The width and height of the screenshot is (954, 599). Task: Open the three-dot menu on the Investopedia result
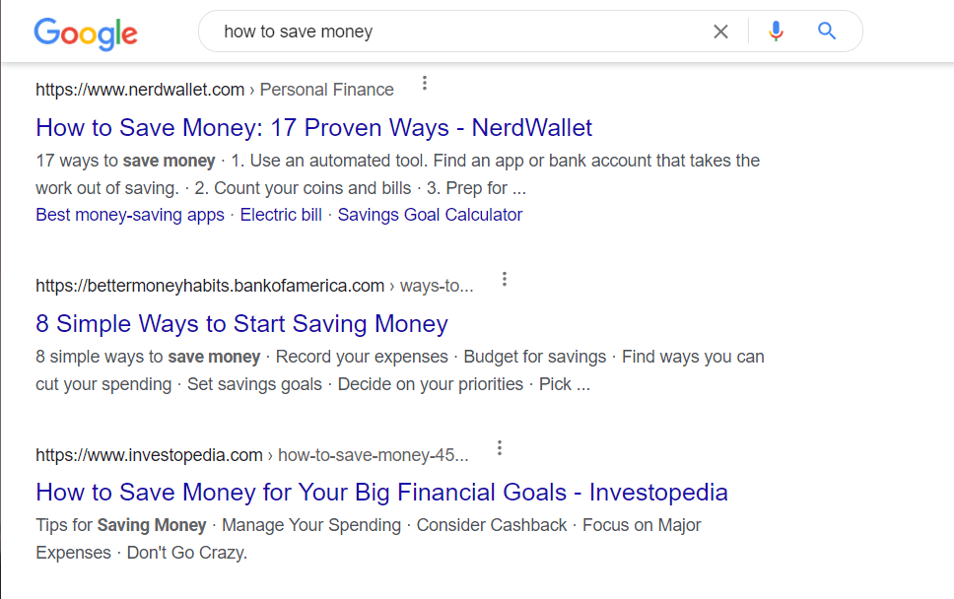click(x=500, y=447)
